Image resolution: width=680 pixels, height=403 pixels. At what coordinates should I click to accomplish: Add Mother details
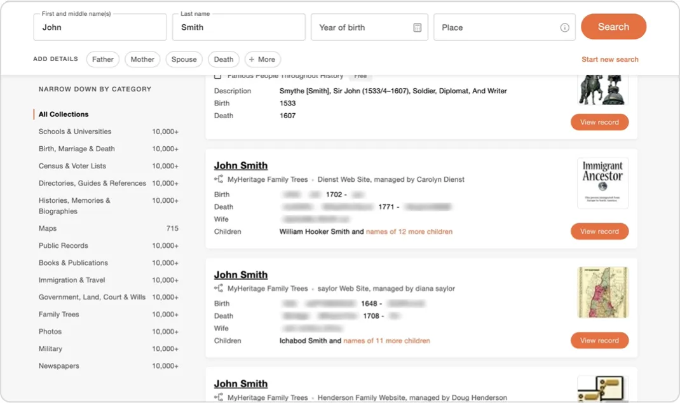[142, 59]
